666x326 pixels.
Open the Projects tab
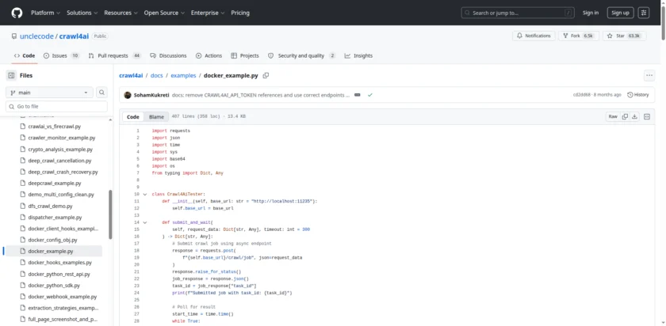245,55
